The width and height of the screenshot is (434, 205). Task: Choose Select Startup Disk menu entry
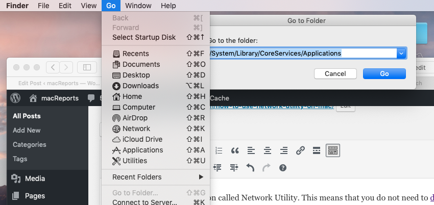coord(156,37)
